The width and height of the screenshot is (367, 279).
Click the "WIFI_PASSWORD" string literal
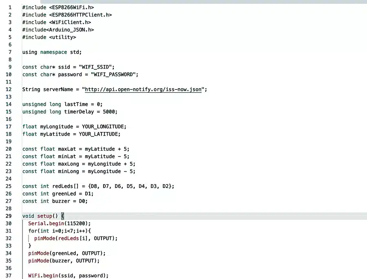[x=115, y=74]
